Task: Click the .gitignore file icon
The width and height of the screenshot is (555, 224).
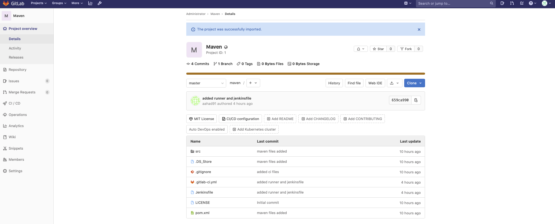Action: 192,172
